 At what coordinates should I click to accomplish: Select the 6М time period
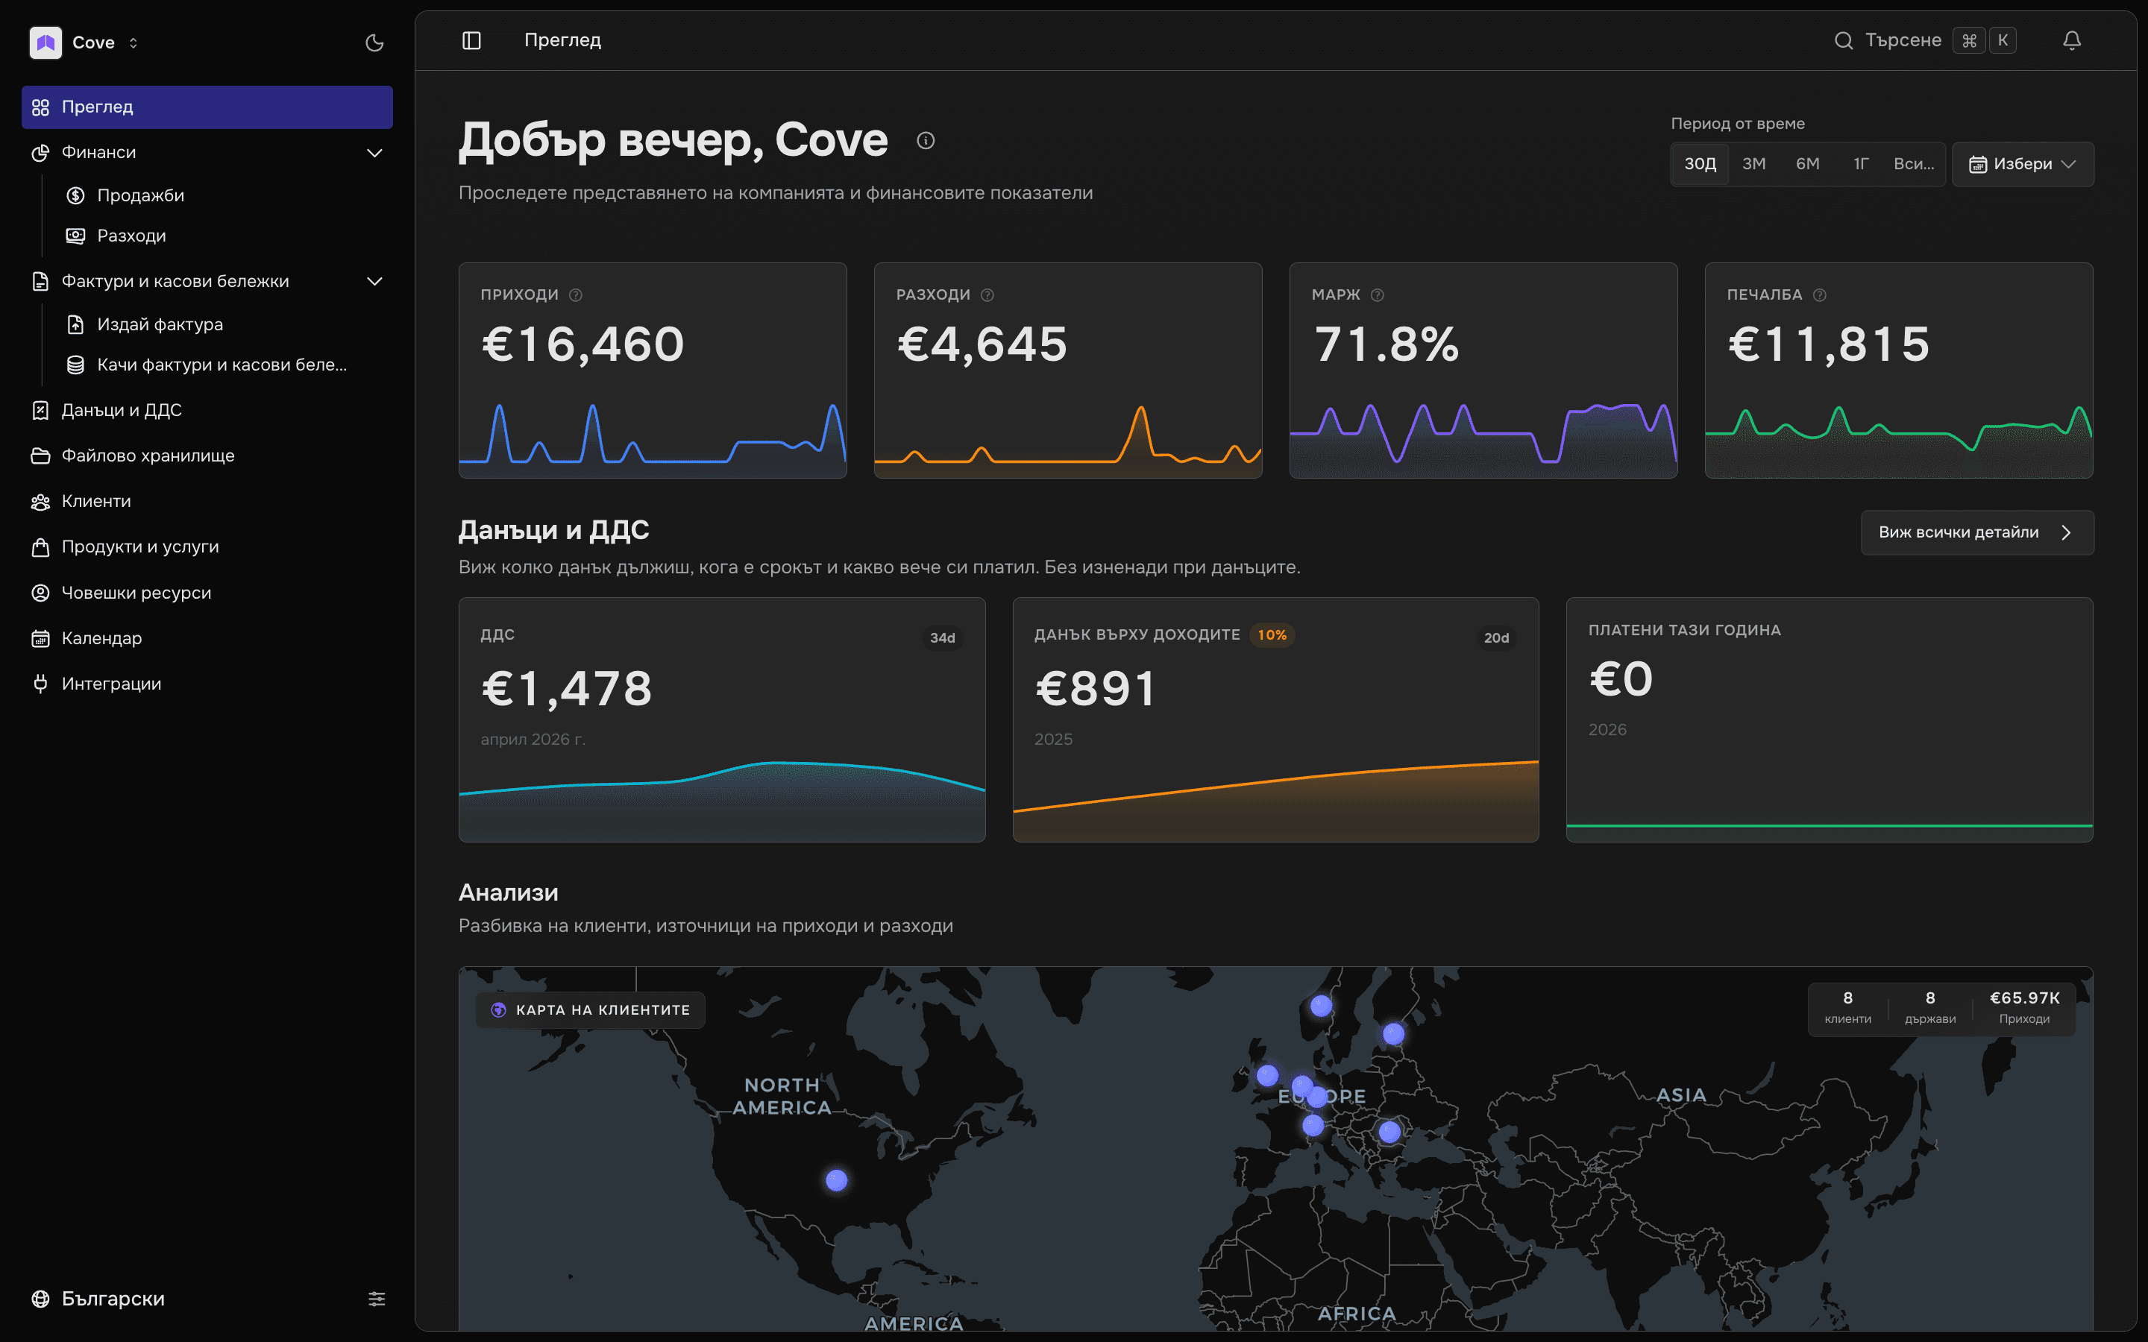point(1808,164)
